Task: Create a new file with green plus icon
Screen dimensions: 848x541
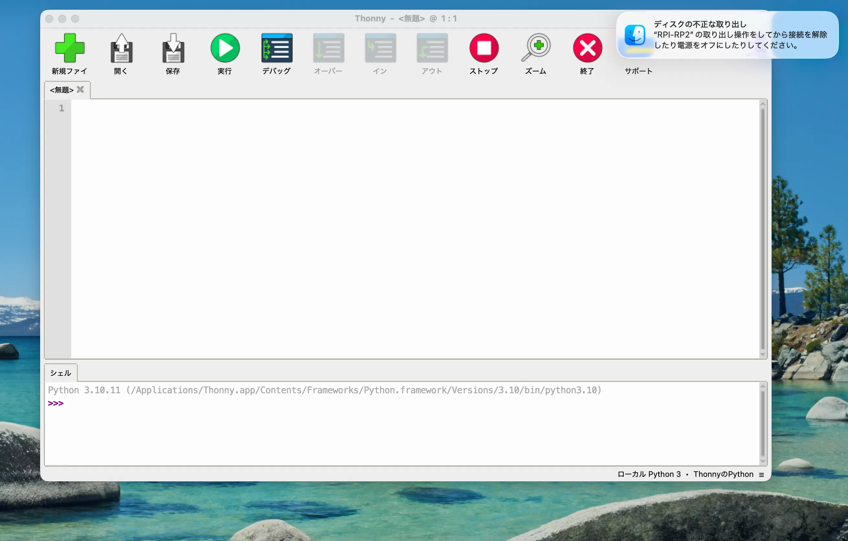Action: (x=70, y=48)
